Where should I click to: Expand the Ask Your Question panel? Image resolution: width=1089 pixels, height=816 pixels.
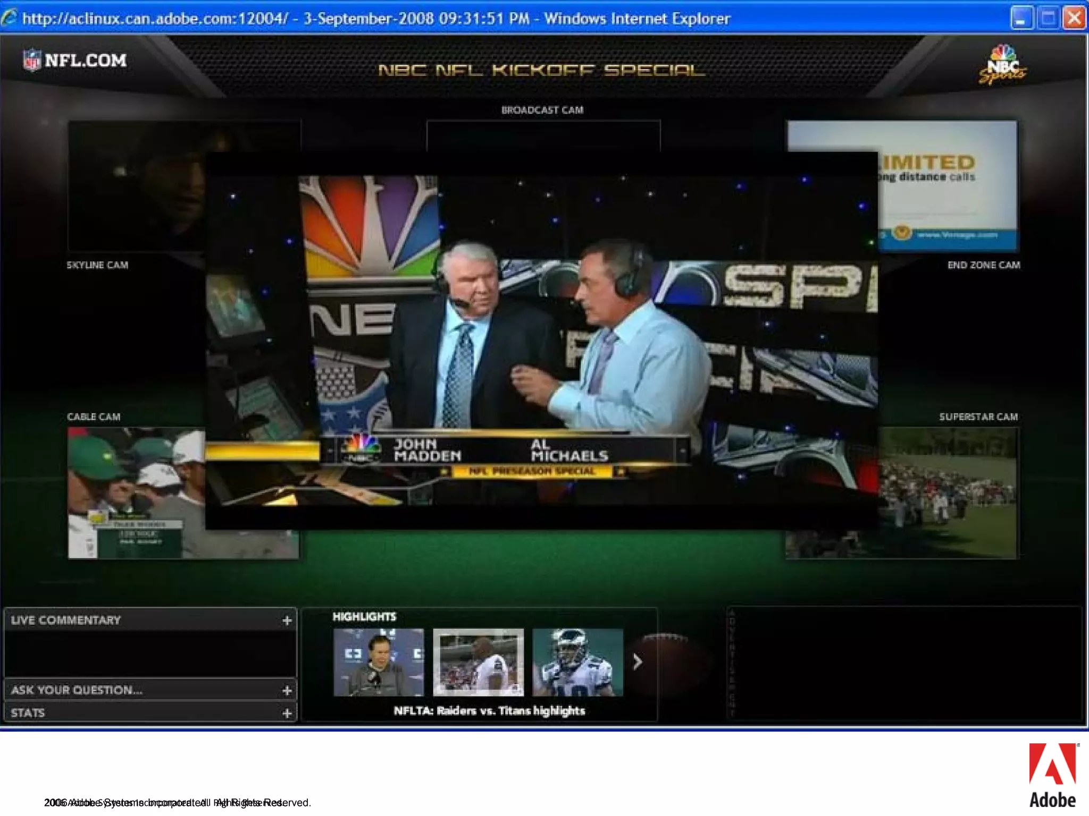(x=287, y=690)
